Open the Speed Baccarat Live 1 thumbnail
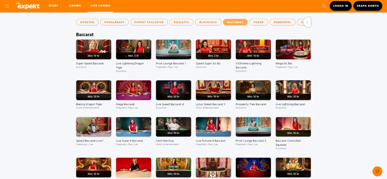This screenshot has width=387, height=179. point(94,127)
